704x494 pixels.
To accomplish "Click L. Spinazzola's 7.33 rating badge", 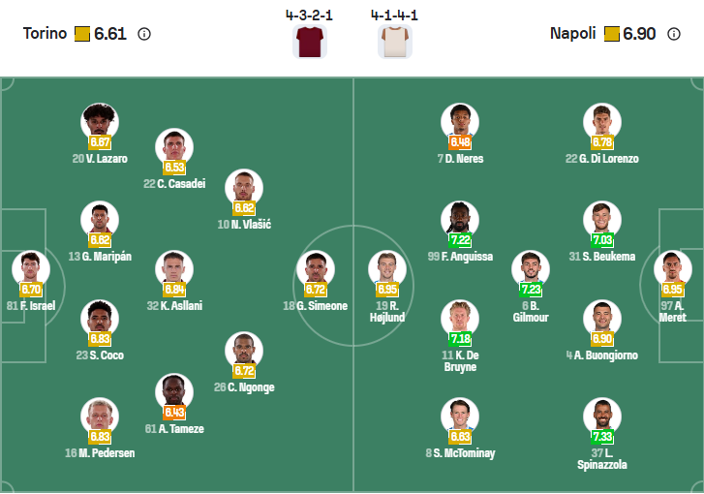I will point(602,438).
